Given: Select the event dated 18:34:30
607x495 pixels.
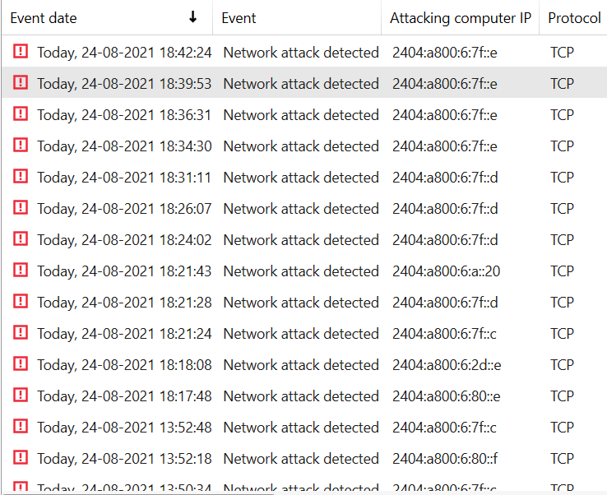Looking at the screenshot, I should tap(124, 146).
